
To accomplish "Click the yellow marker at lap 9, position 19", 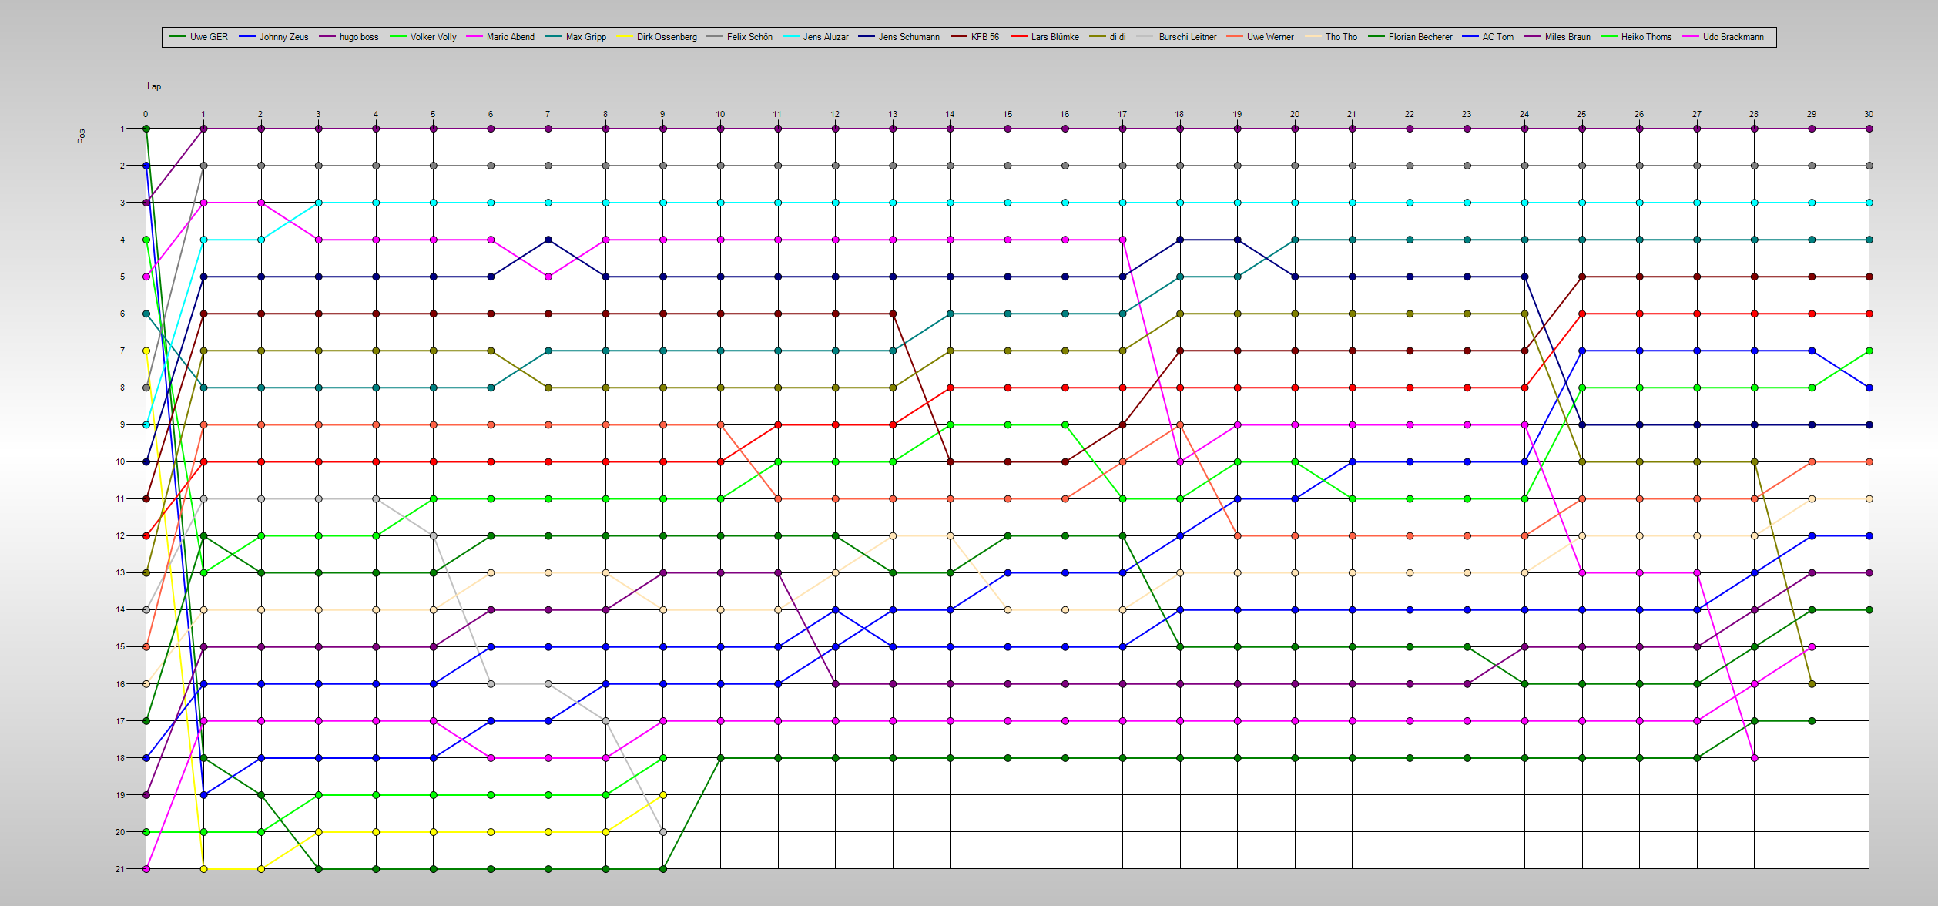I will (x=663, y=795).
